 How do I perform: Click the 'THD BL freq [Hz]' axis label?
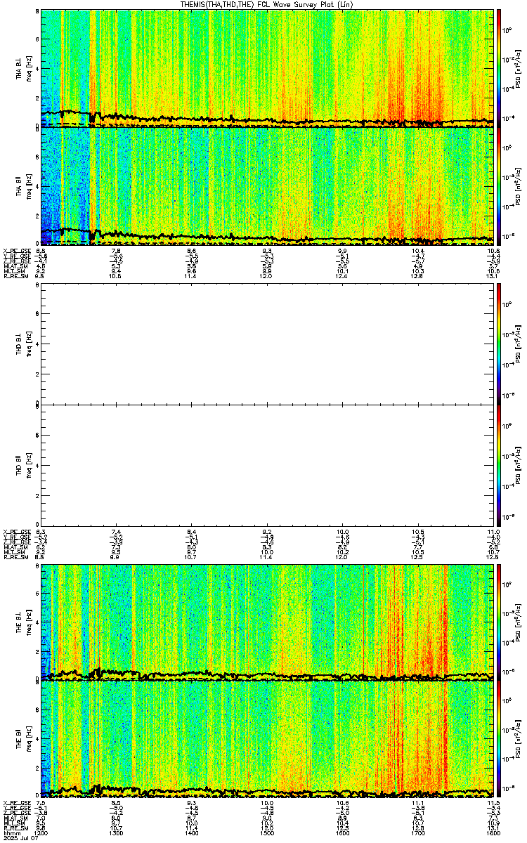24,344
